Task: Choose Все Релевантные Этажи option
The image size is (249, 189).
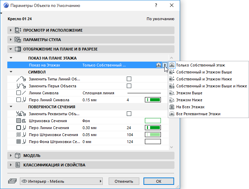Action: click(x=208, y=114)
